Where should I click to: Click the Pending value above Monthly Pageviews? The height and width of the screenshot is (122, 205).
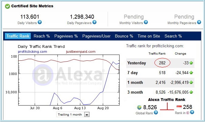(184, 17)
